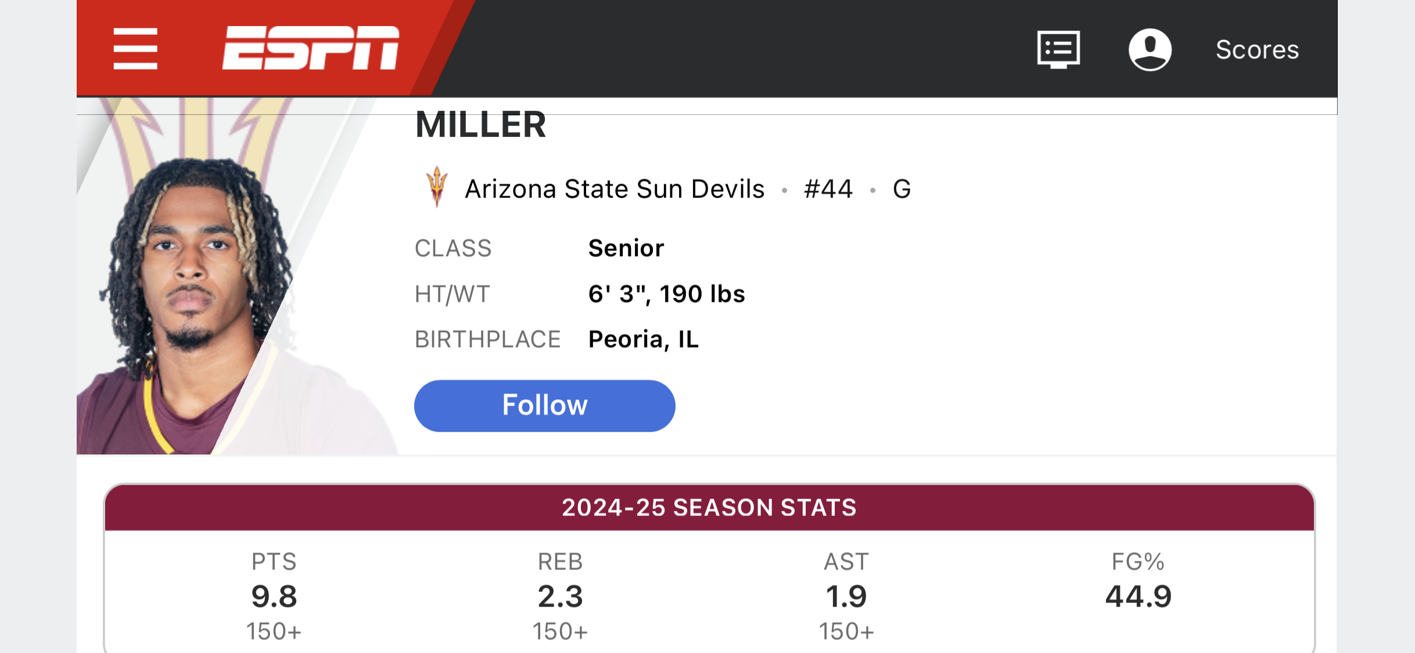Screen dimensions: 1415x653
Task: Click the MILLER name heading
Action: (x=481, y=125)
